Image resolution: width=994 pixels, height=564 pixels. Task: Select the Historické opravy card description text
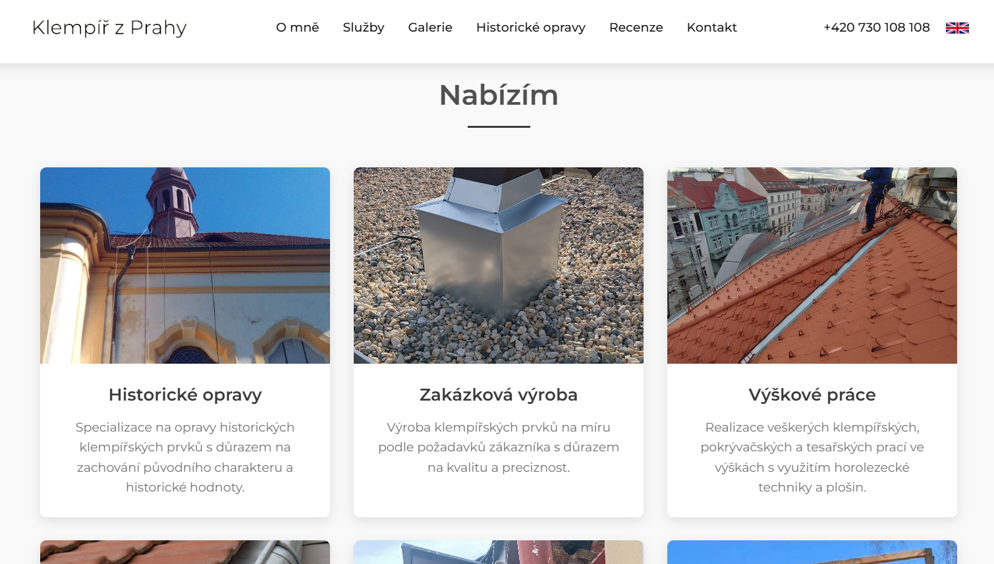(185, 457)
